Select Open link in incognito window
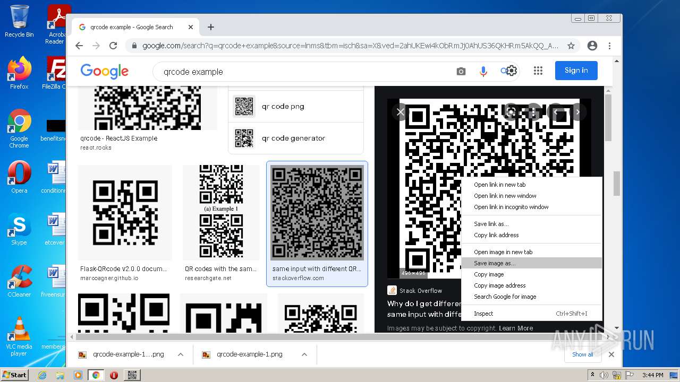680x382 pixels. (532, 207)
